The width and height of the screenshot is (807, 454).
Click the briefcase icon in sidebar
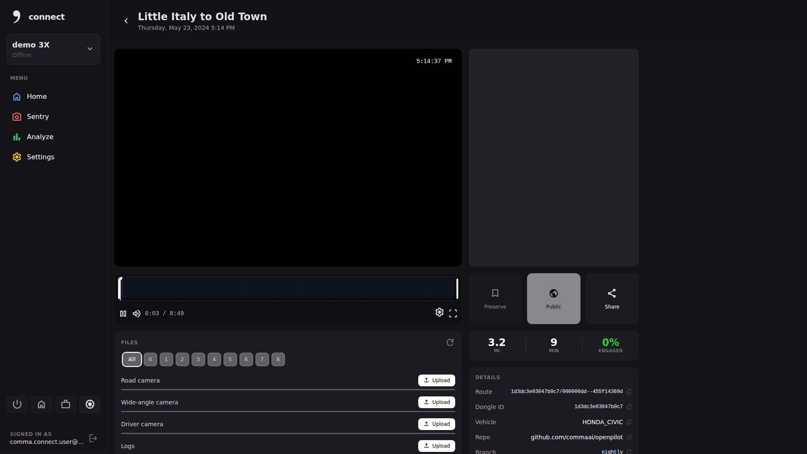(x=66, y=404)
